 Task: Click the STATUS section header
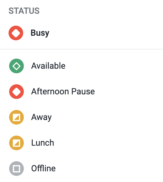[x=24, y=11]
